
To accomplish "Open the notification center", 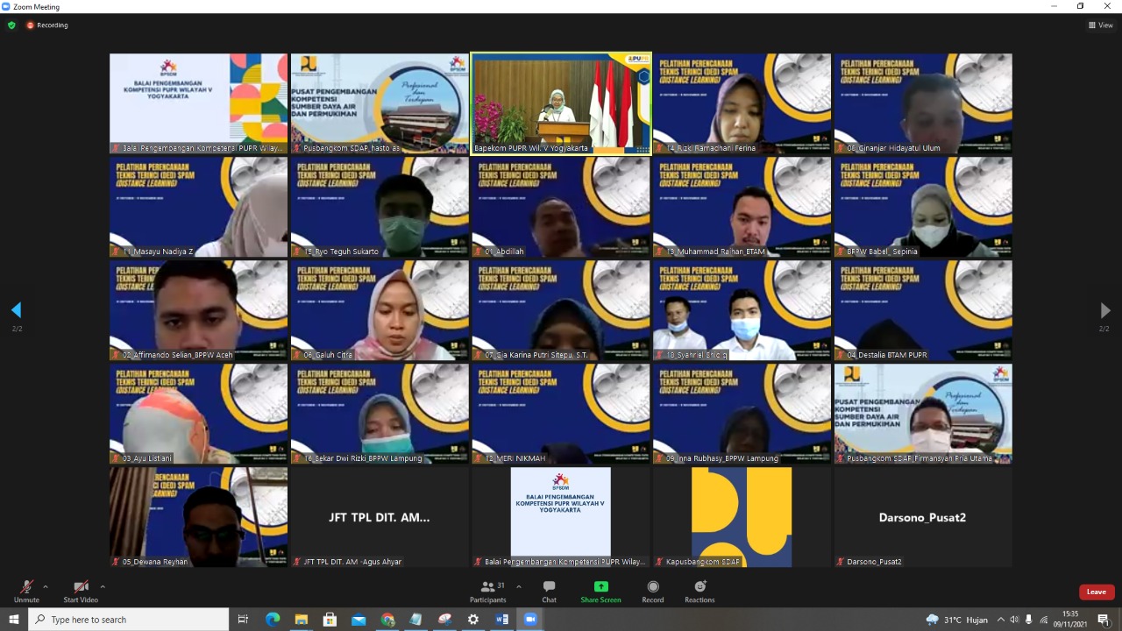I will (1104, 620).
